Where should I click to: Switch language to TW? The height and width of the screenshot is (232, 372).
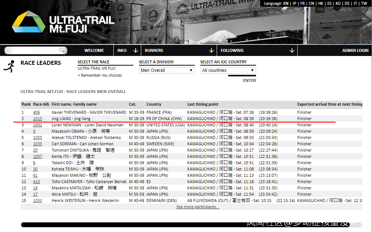point(364,3)
